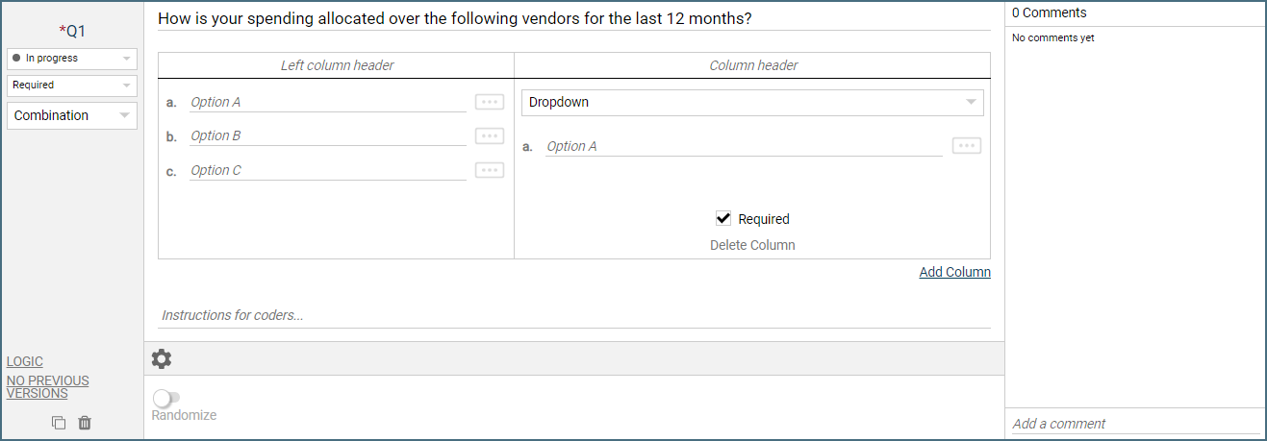Image resolution: width=1267 pixels, height=441 pixels.
Task: Click NO PREVIOUS VERSIONS link
Action: (47, 386)
